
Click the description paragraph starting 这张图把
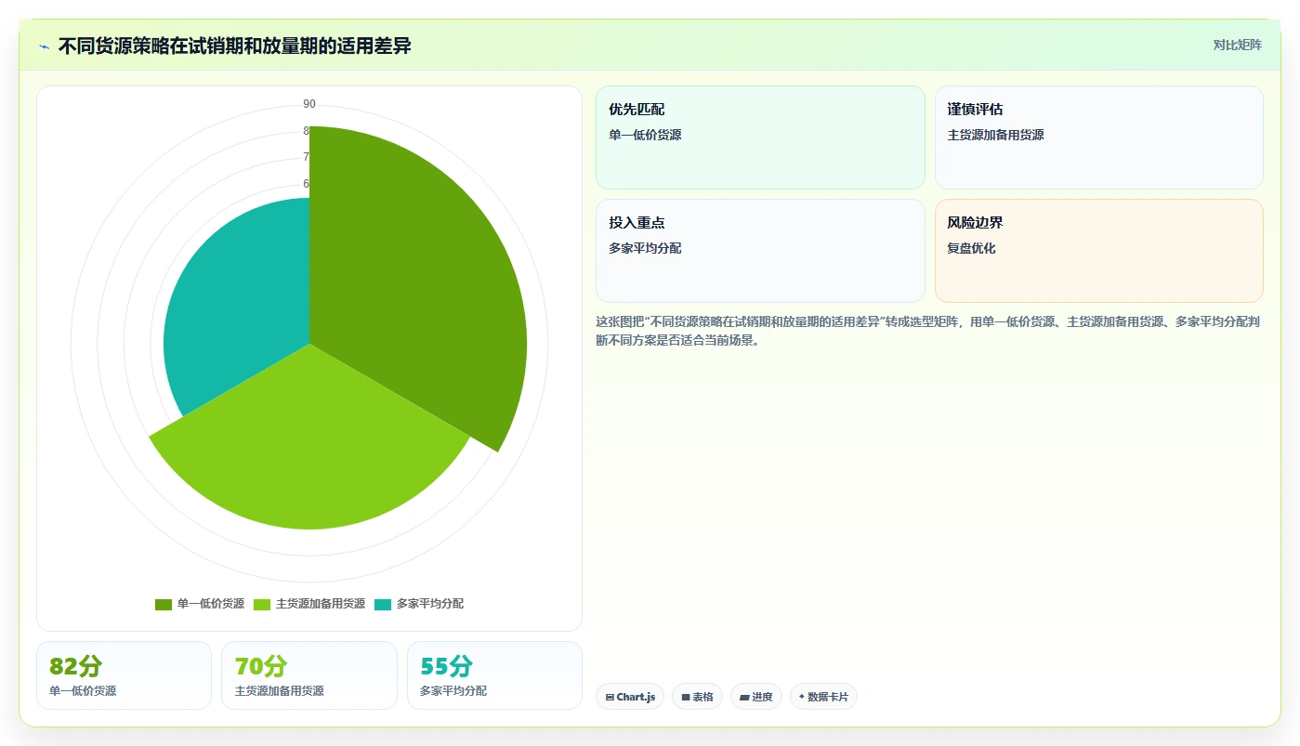(927, 331)
